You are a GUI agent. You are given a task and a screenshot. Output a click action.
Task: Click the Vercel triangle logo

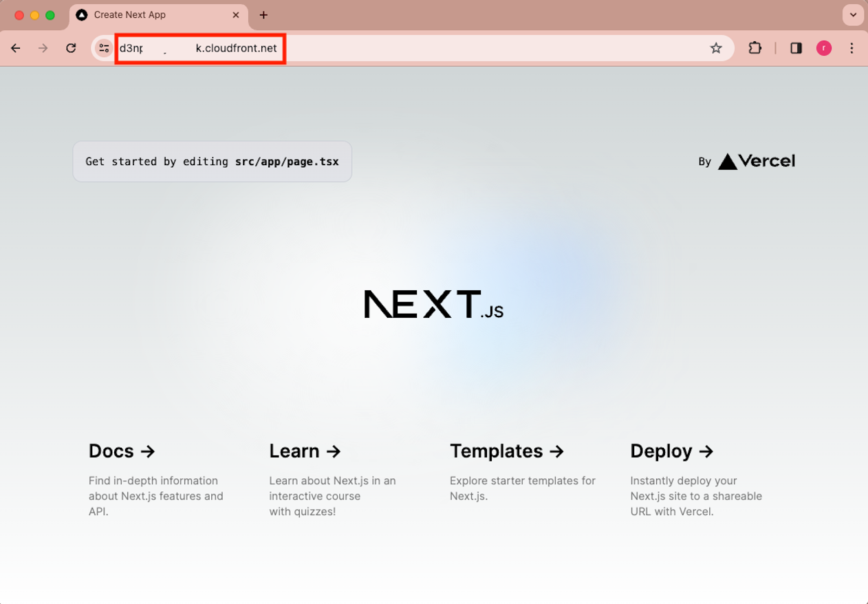pyautogui.click(x=727, y=161)
